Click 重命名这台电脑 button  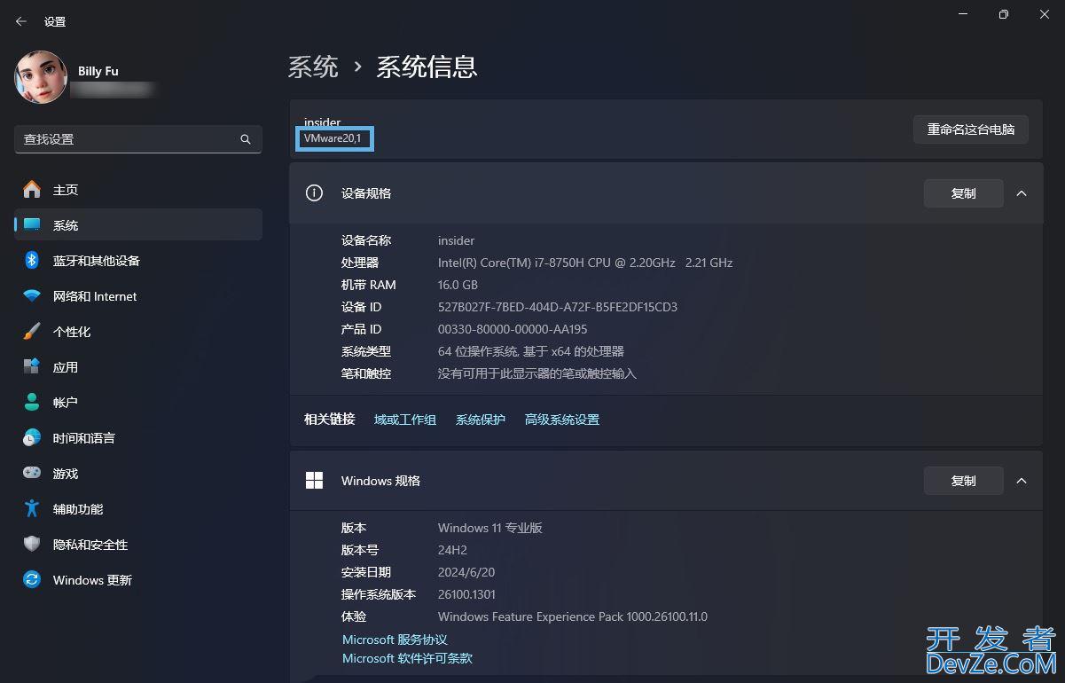[971, 130]
